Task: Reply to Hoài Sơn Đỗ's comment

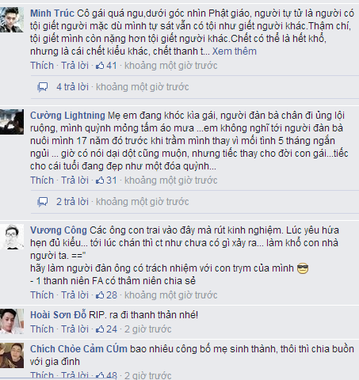Action: click(75, 329)
